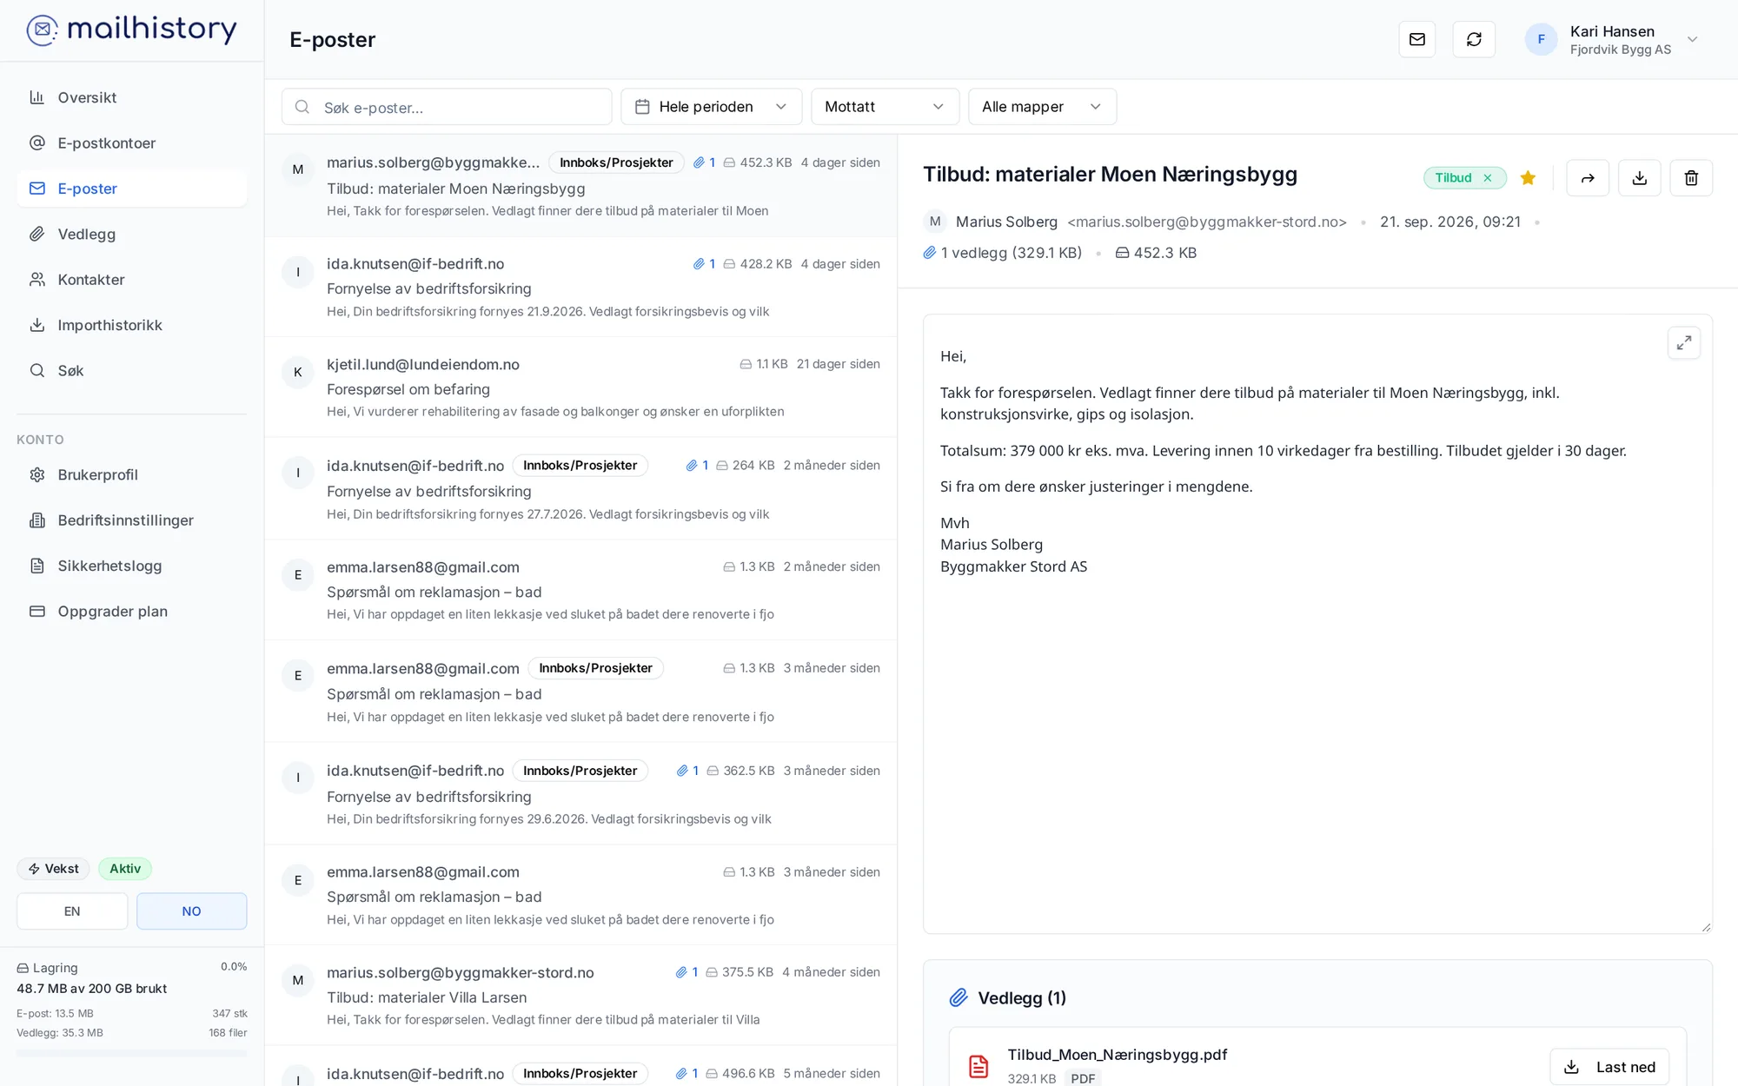Click the Kari Hansen avatar circle

1541,39
